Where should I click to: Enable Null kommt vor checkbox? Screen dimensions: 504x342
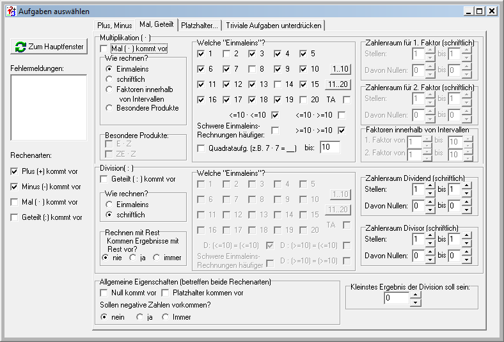click(104, 293)
